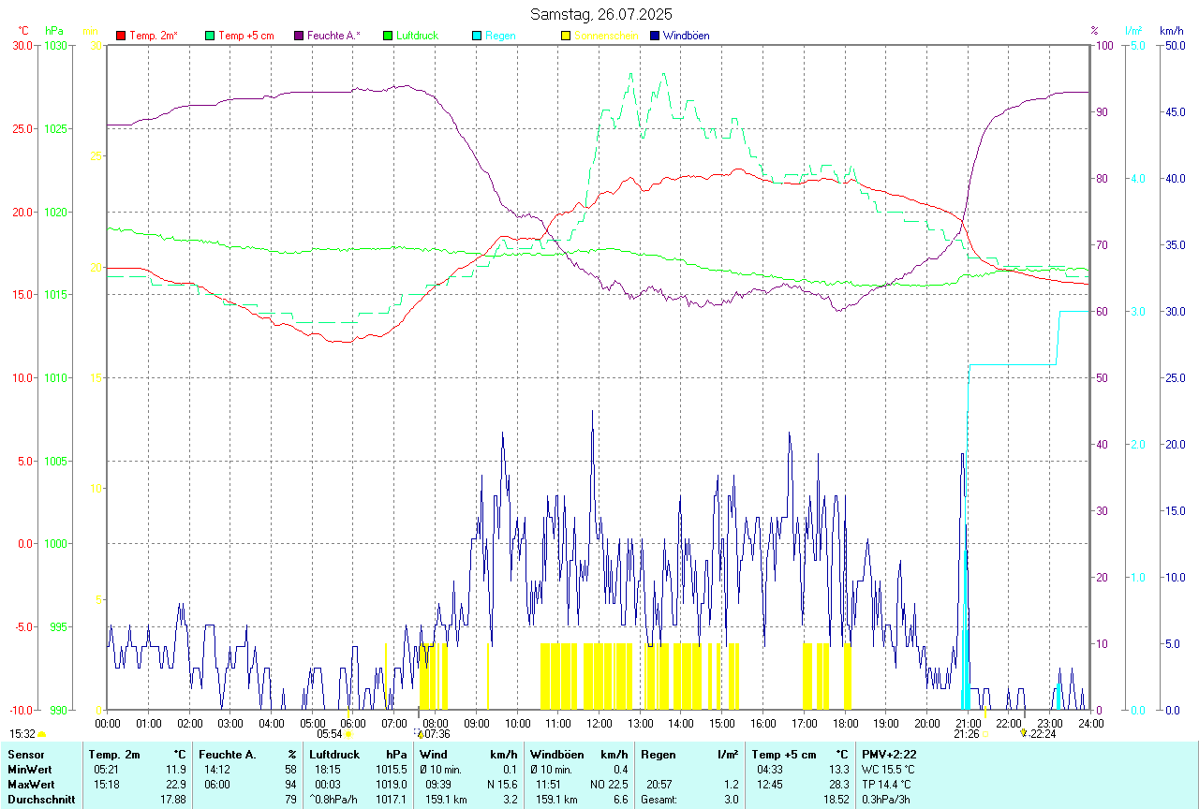Screen dimensions: 1199x809
Task: Click the Sonnenschein legend label
Action: (606, 36)
